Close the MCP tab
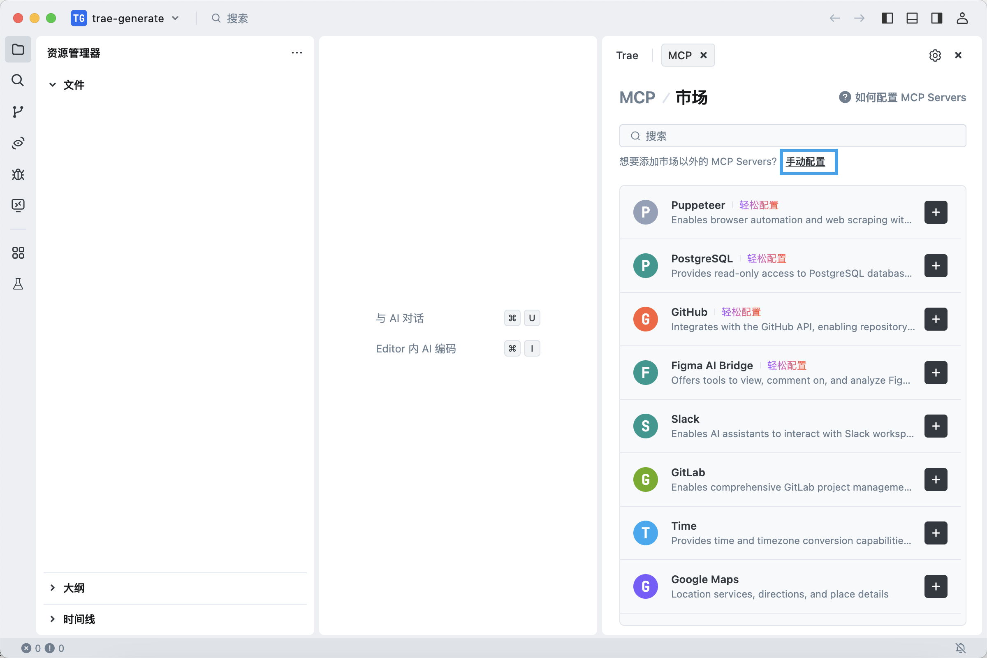Screen dimensions: 987x658 (x=704, y=55)
